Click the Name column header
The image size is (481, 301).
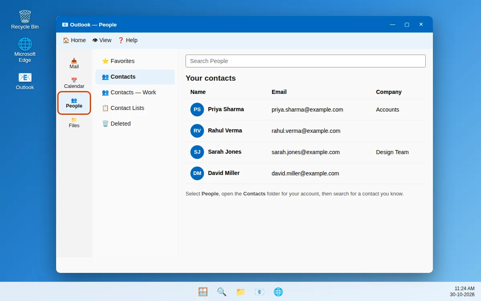(198, 92)
